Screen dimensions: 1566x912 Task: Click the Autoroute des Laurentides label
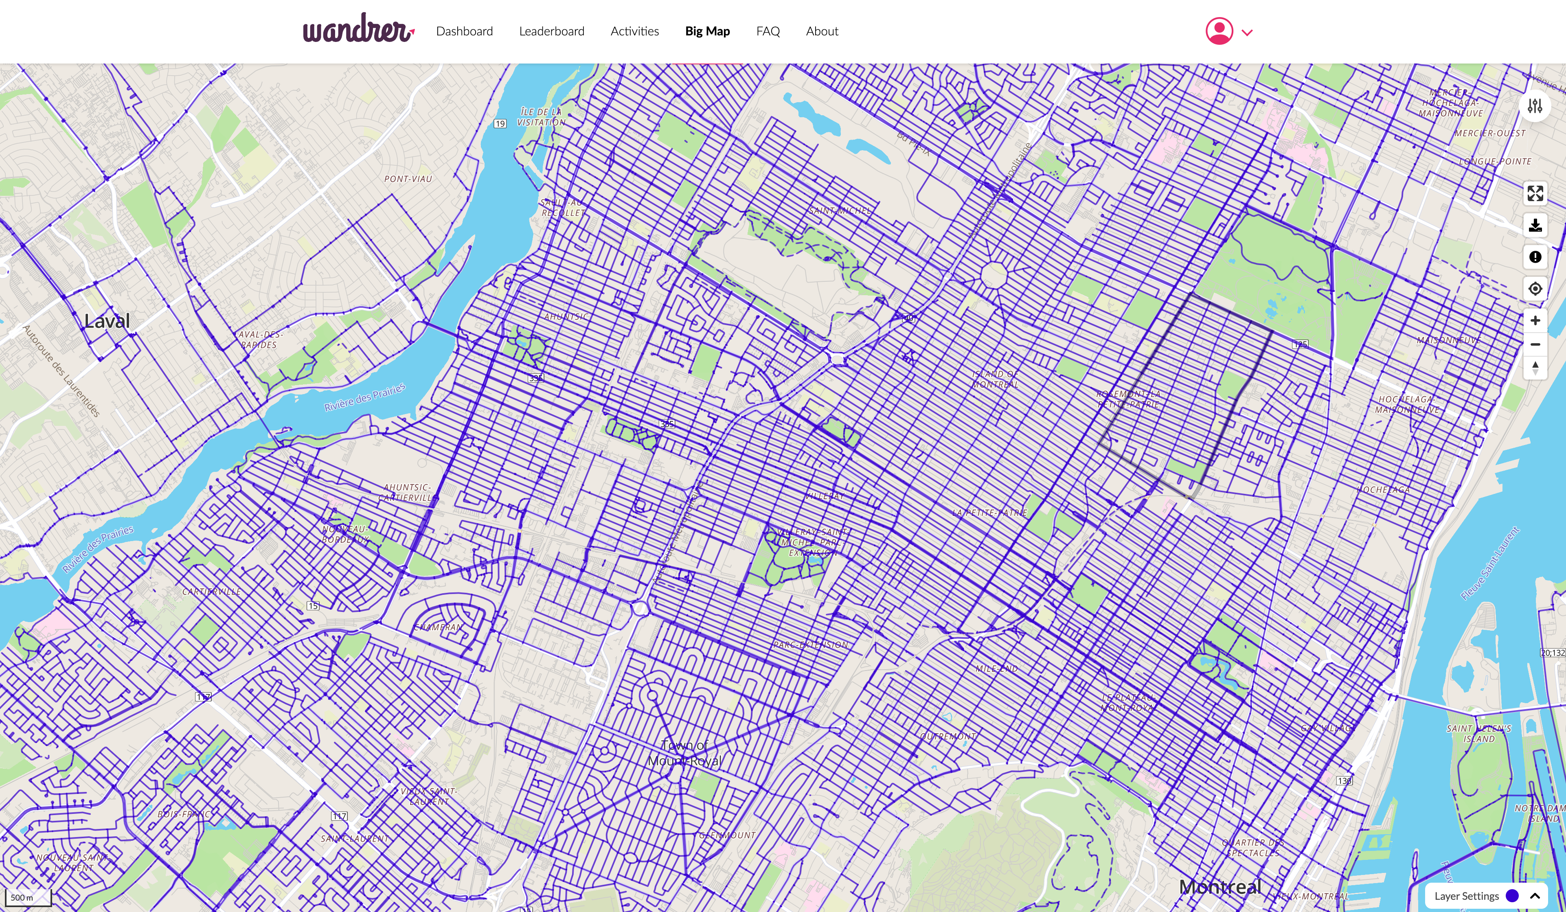(61, 370)
